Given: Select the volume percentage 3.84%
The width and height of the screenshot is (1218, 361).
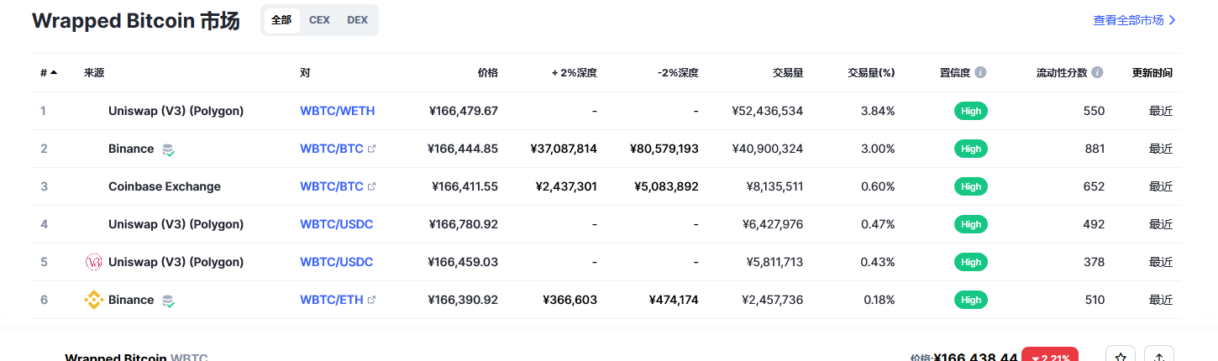Looking at the screenshot, I should tap(878, 111).
